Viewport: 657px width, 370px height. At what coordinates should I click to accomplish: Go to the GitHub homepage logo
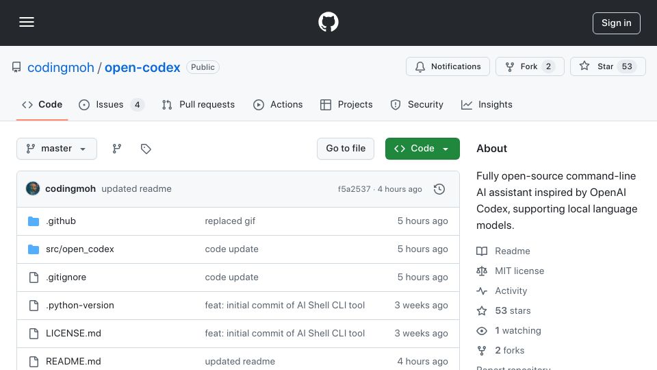tap(328, 22)
